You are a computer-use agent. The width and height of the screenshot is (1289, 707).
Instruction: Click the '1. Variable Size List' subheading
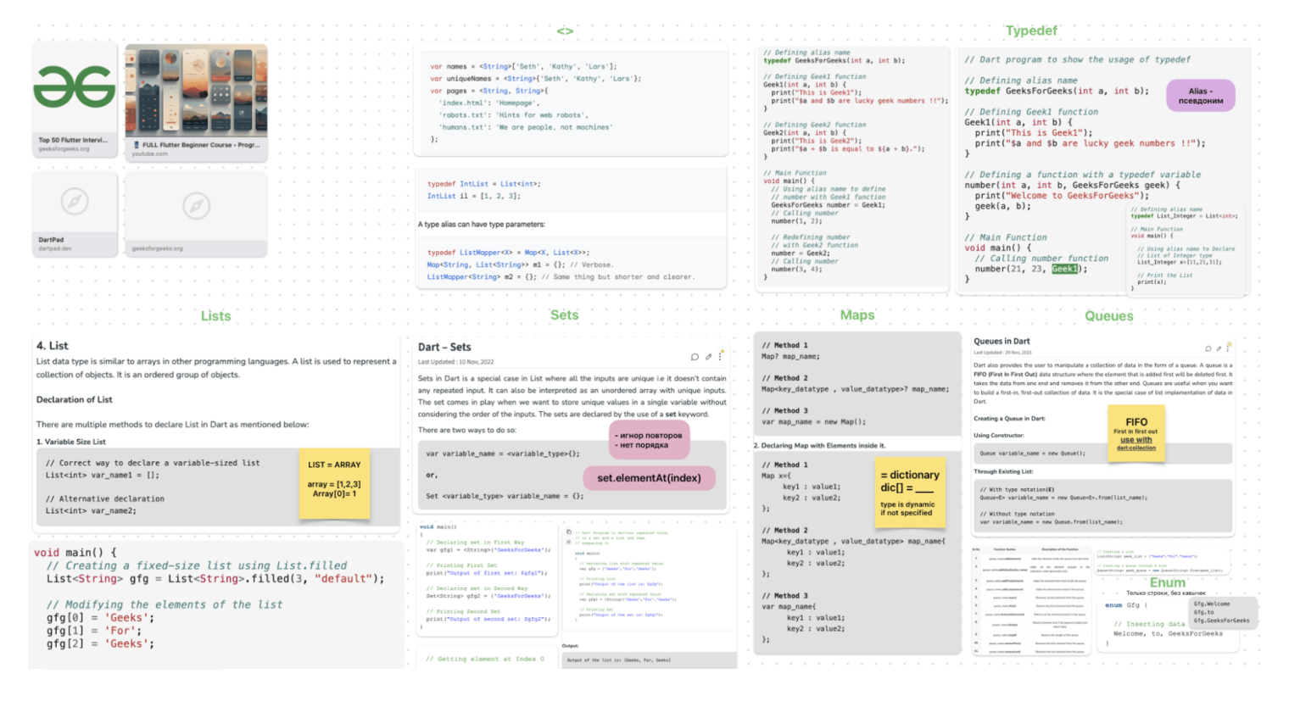pyautogui.click(x=71, y=442)
